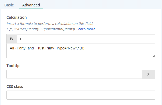
Task: Switch to the Basic tab
Action: click(9, 5)
